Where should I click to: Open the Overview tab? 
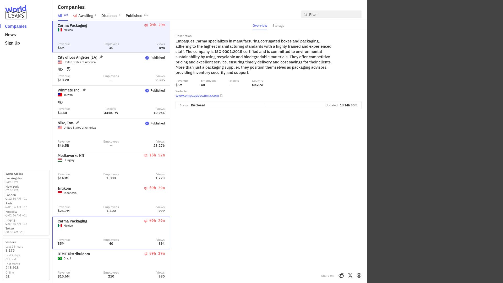click(x=260, y=26)
